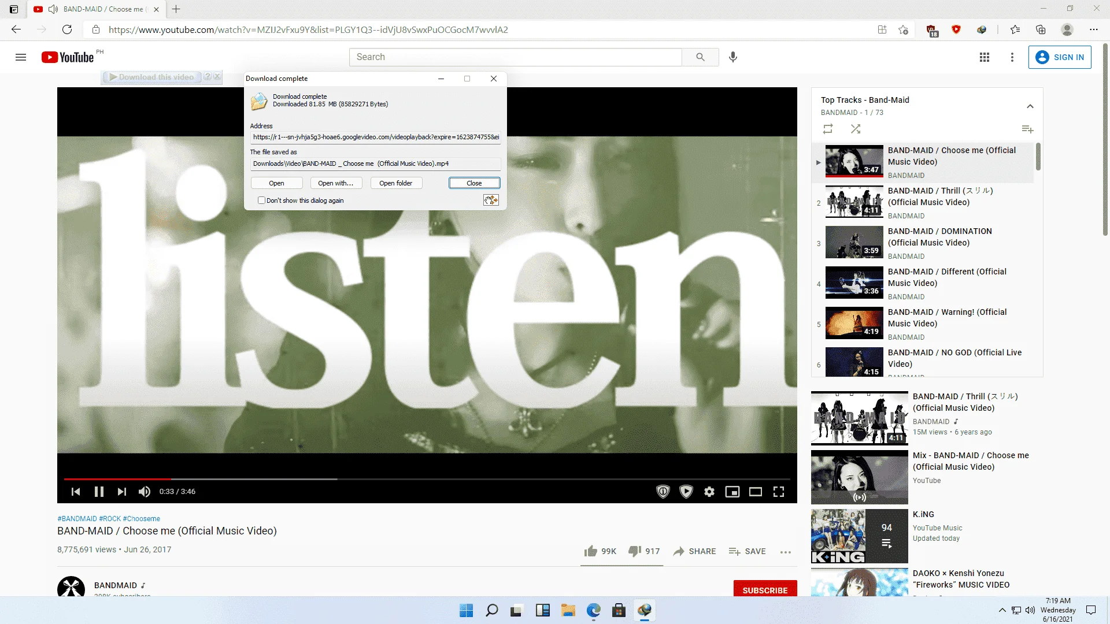Open YouTube settings three-dot menu
Screen dimensions: 1110x624
(x=1012, y=57)
